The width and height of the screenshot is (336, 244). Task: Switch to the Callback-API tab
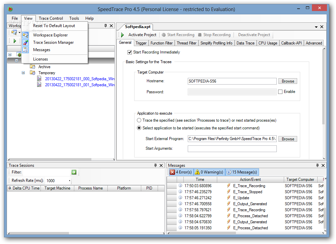[291, 43]
